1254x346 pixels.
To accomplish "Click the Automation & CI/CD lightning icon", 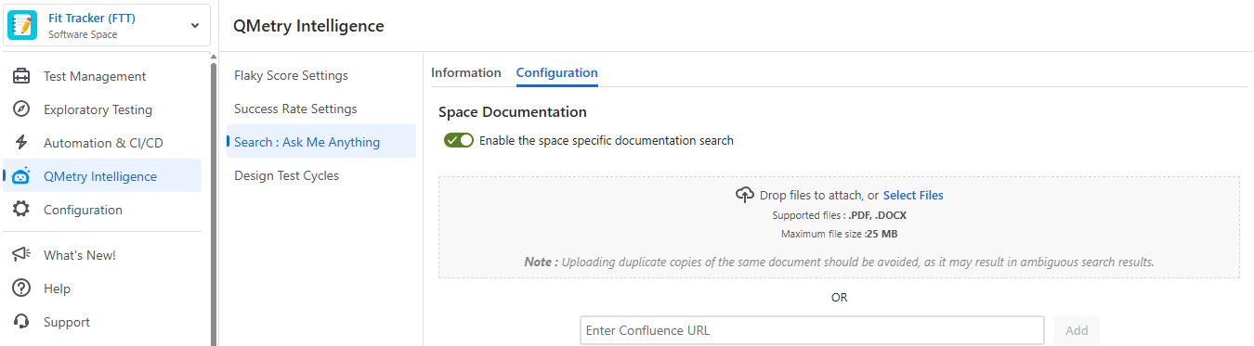I will click(21, 143).
